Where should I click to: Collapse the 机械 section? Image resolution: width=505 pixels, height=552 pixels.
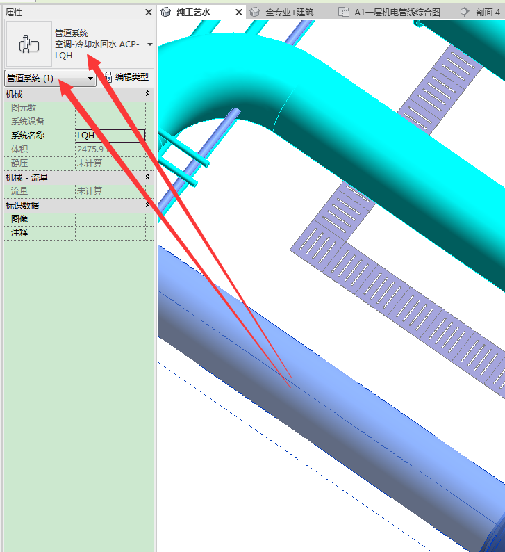148,94
